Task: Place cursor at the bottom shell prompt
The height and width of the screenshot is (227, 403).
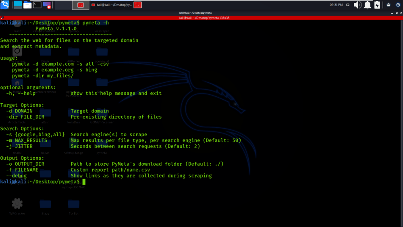Action: [x=84, y=182]
